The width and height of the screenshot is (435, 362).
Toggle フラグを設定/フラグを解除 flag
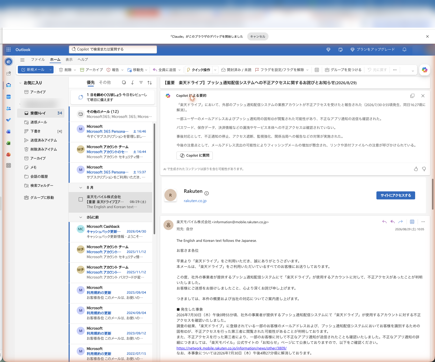[280, 70]
